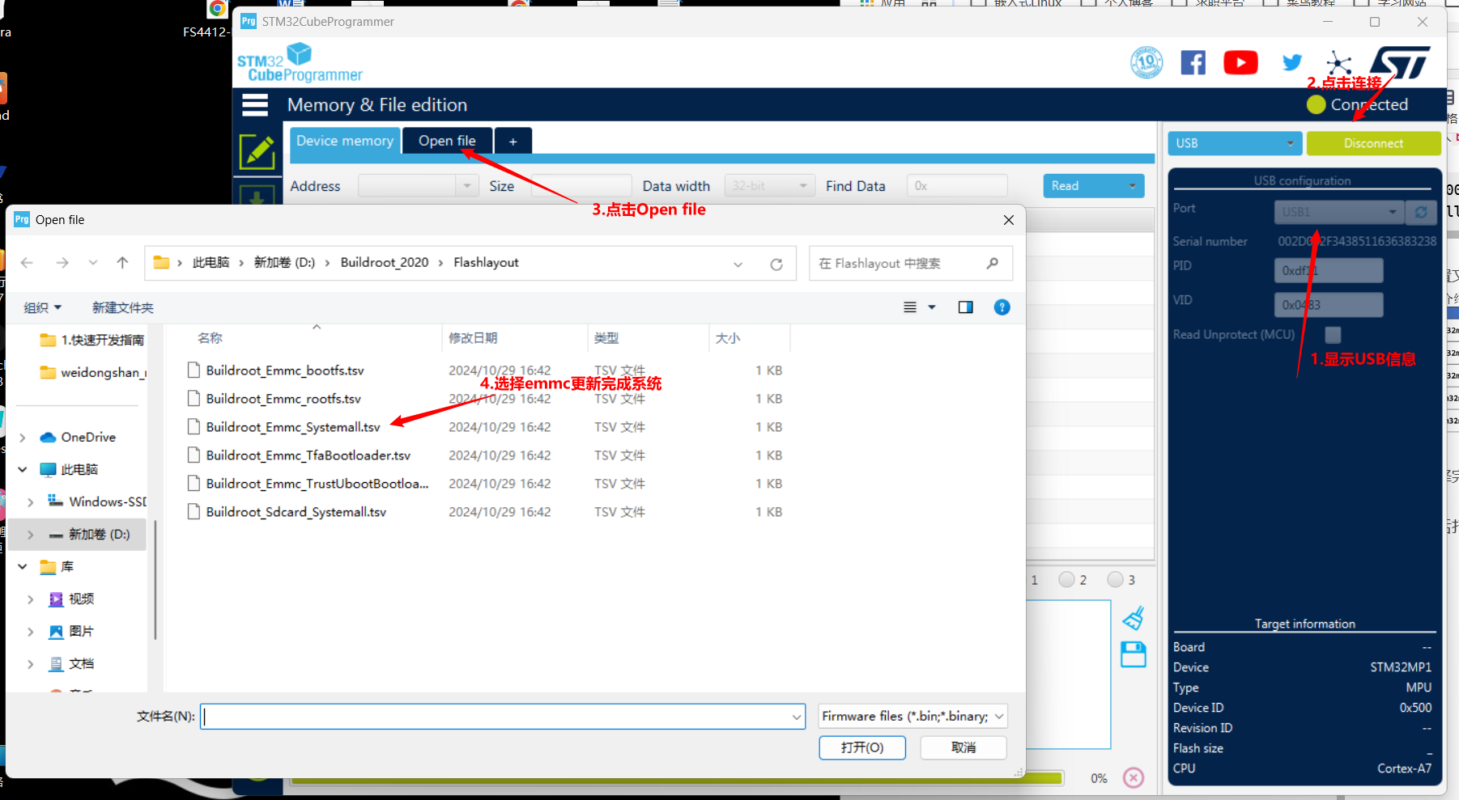
Task: Click the ST logo
Action: point(1400,62)
